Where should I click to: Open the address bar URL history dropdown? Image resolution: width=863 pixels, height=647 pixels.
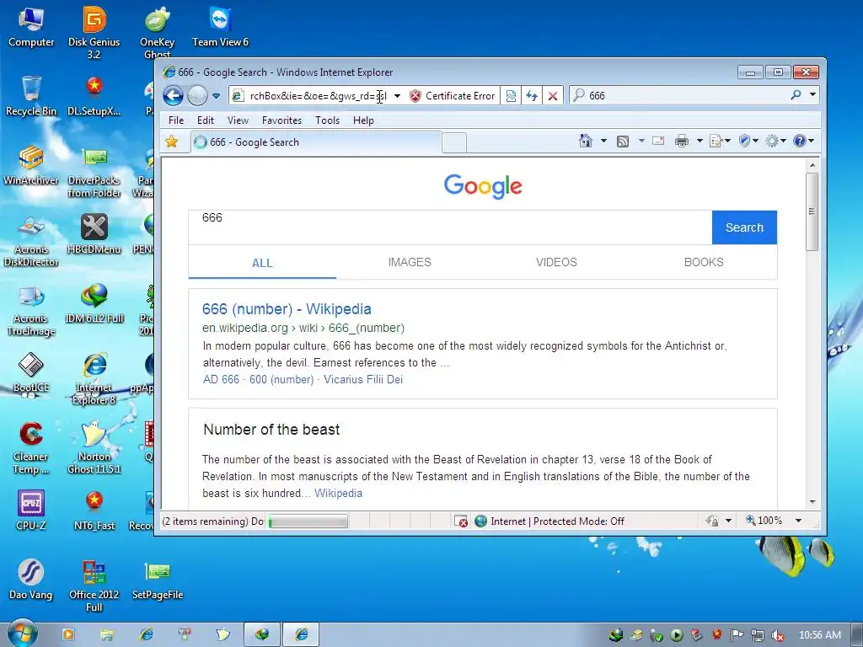(x=397, y=96)
